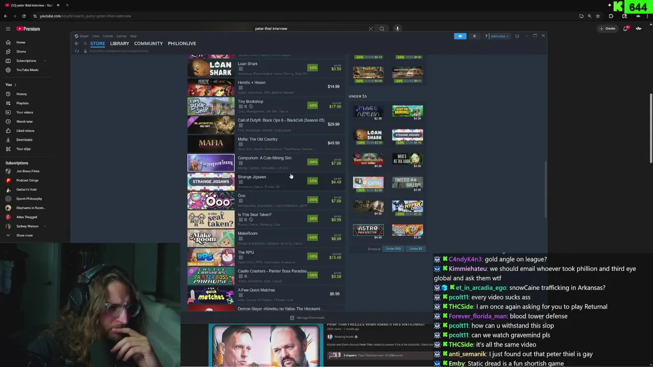Open Loan Shark game in Steam list
This screenshot has width=653, height=367.
tap(265, 68)
